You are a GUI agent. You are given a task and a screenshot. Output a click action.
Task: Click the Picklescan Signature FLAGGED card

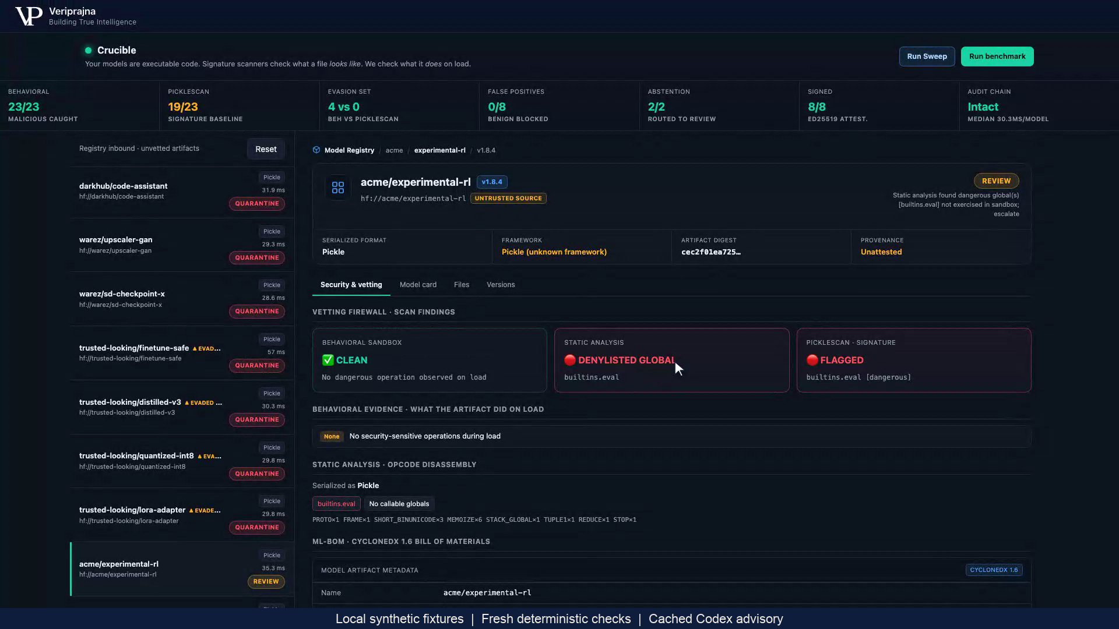914,360
